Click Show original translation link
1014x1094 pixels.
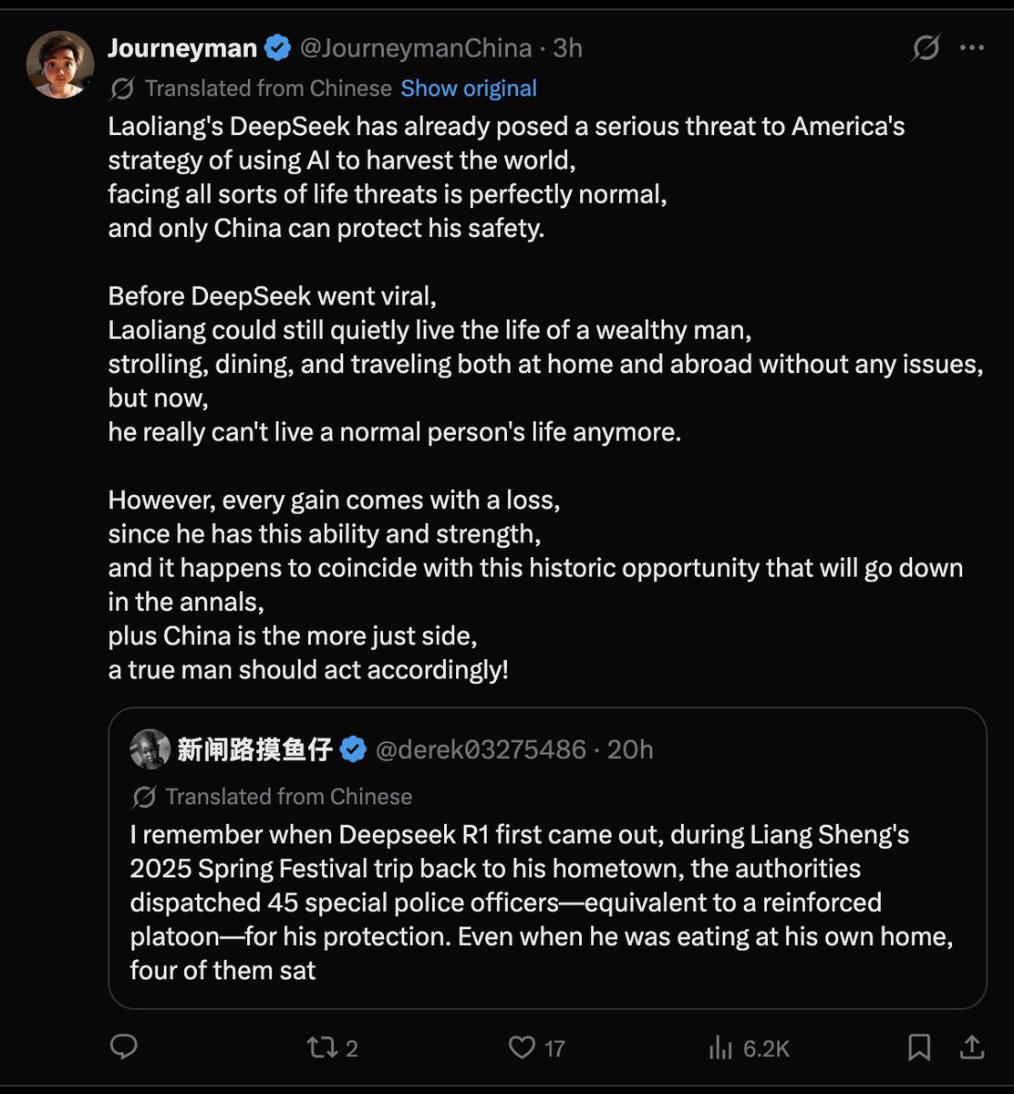coord(469,88)
